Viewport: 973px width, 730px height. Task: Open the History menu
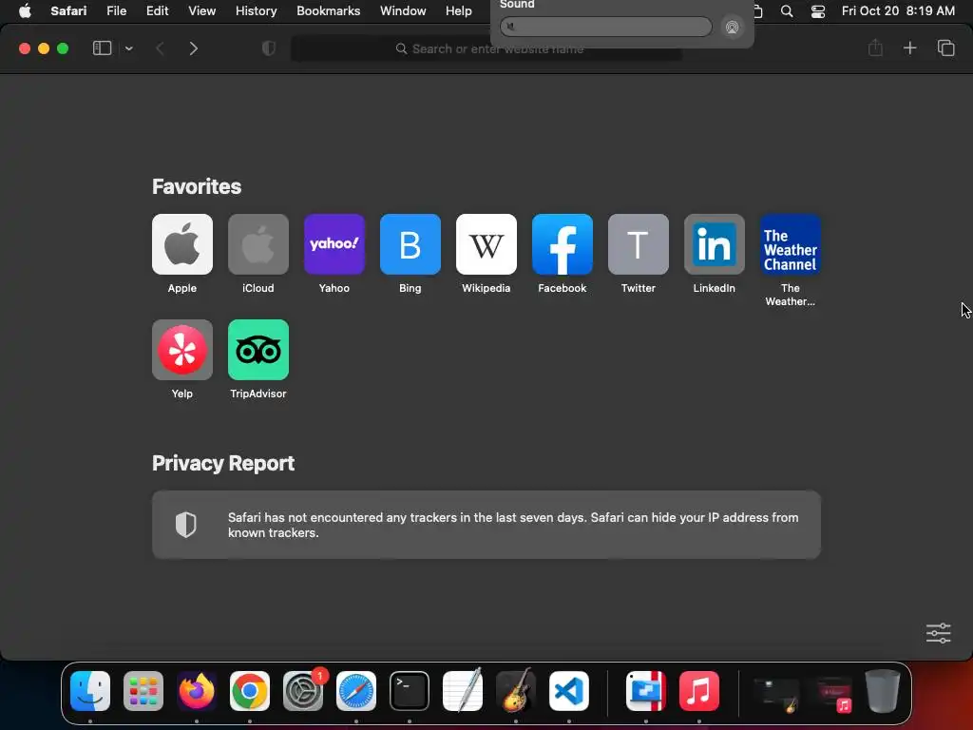coord(256,11)
